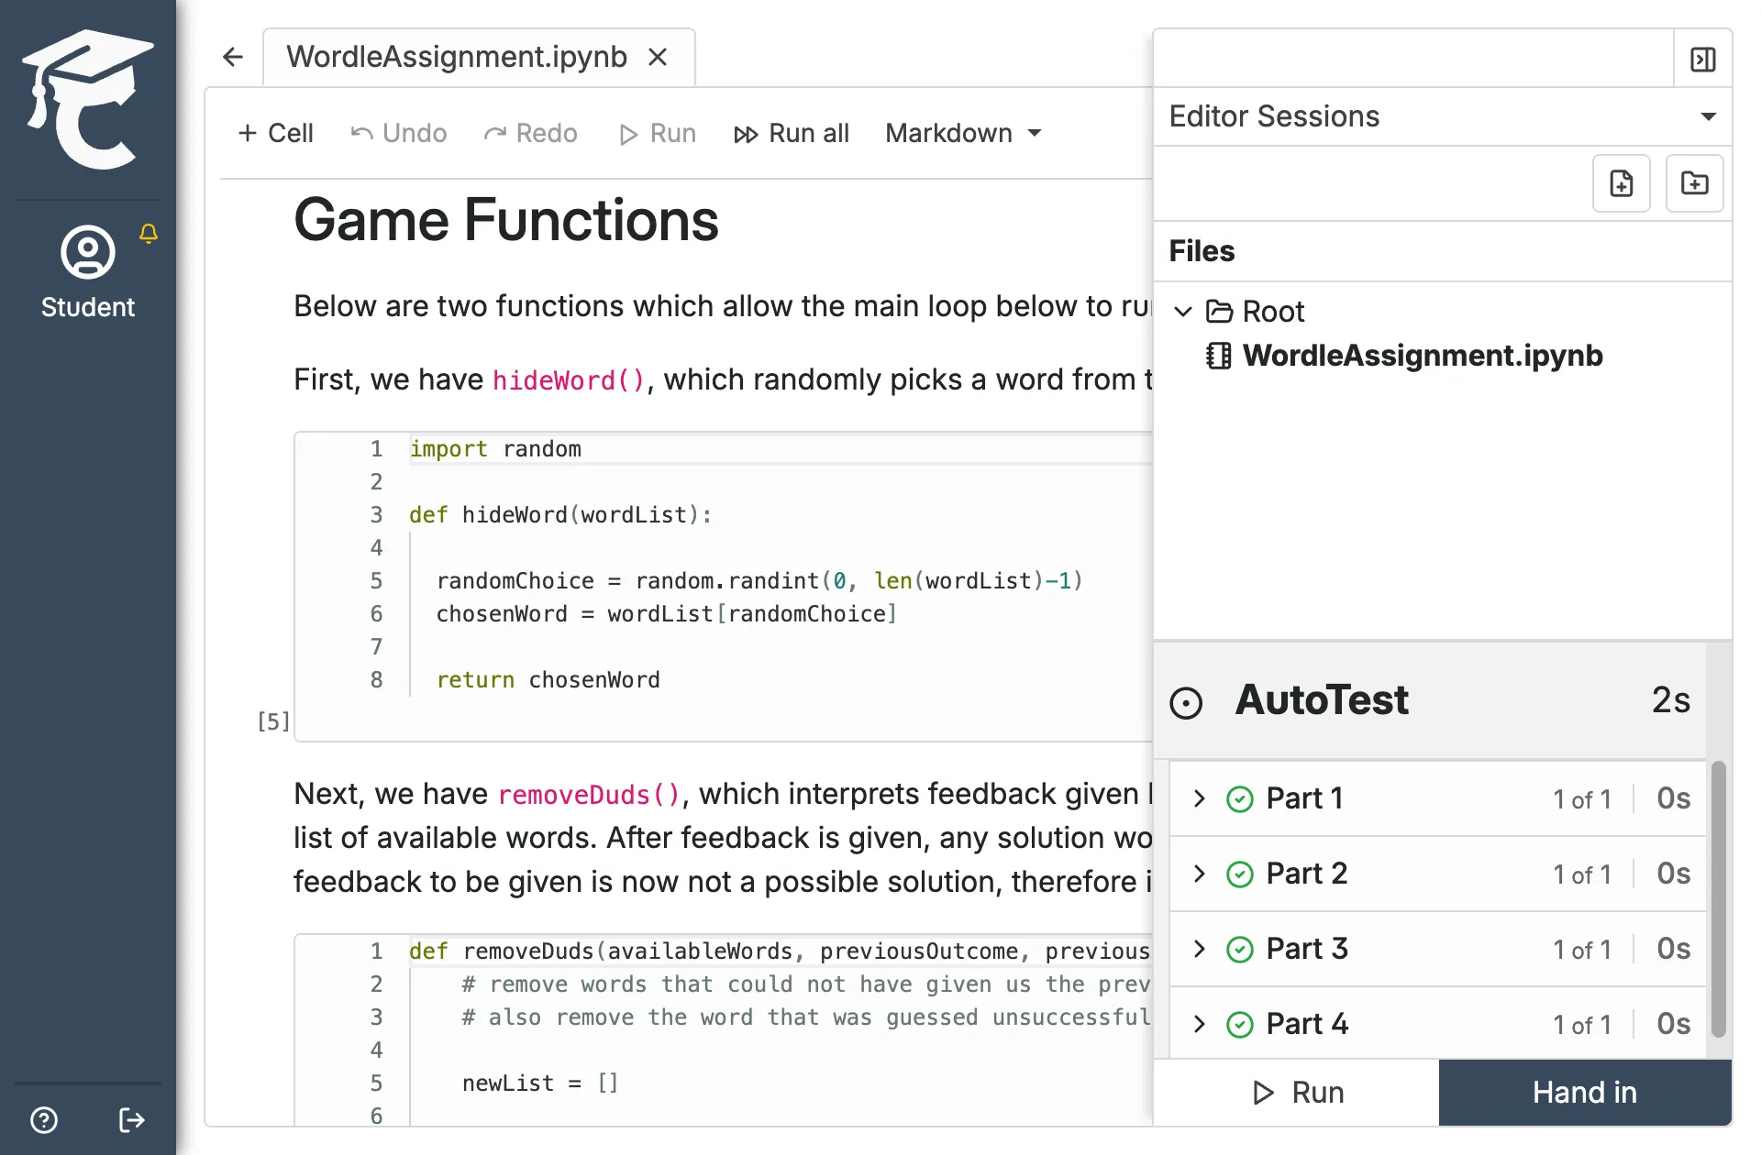Click the Part 3 '1 of 1' score
The width and height of the screenshot is (1761, 1155).
[1582, 950]
